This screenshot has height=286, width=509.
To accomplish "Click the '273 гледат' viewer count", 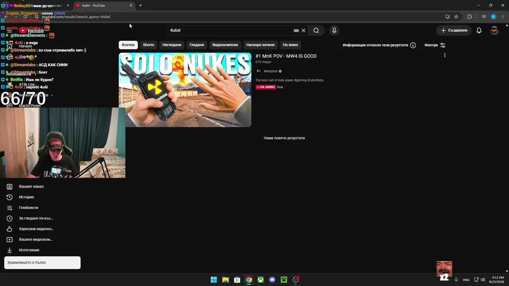I will [x=263, y=62].
